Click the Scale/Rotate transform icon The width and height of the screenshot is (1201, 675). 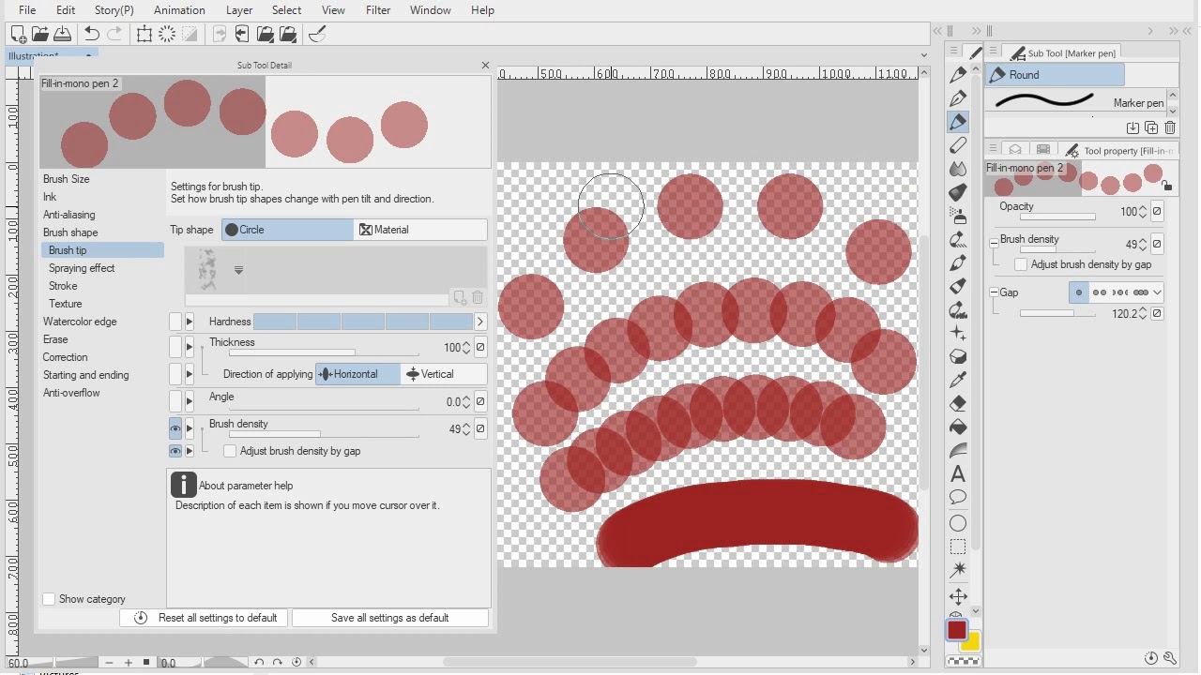[144, 34]
